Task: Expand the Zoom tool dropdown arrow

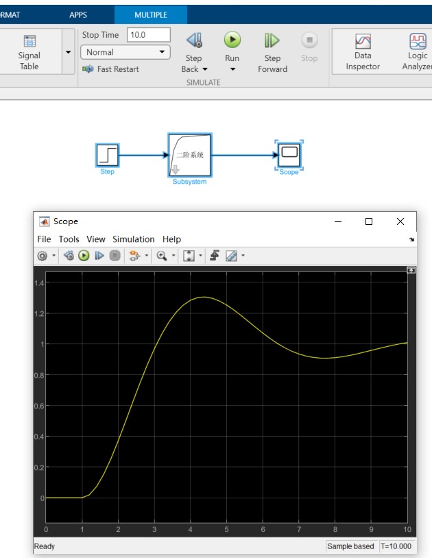Action: point(173,255)
